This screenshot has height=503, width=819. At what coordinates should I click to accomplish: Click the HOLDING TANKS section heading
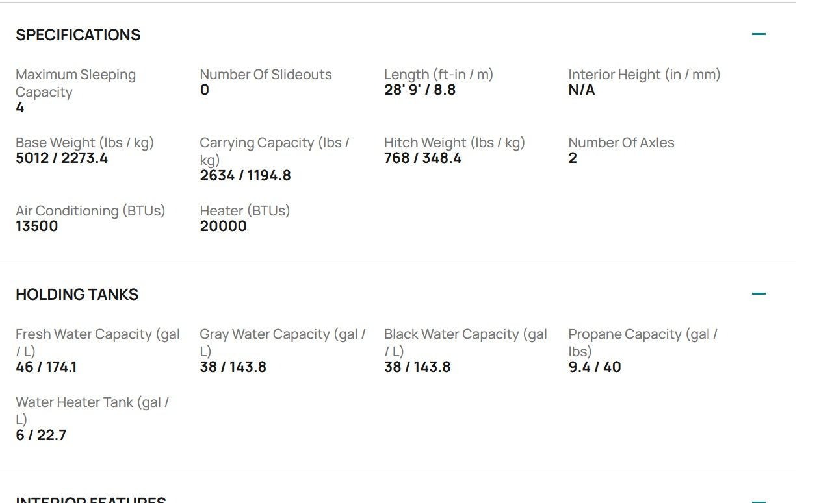tap(77, 295)
